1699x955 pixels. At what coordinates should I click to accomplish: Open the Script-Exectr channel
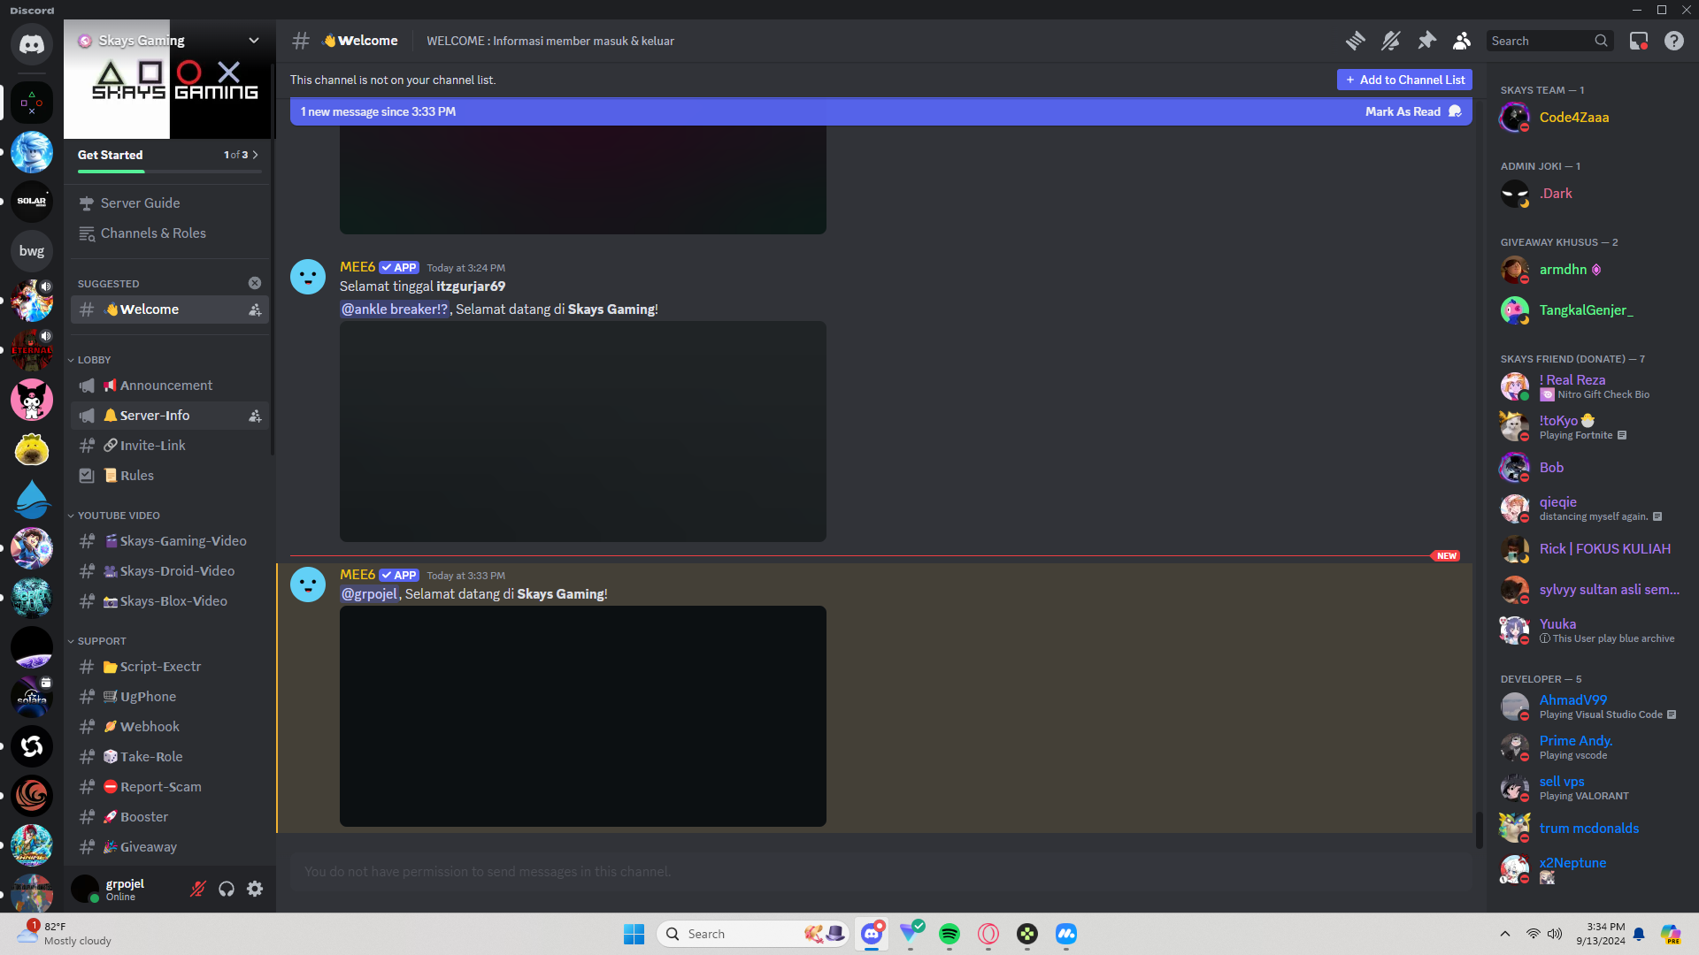tap(170, 667)
